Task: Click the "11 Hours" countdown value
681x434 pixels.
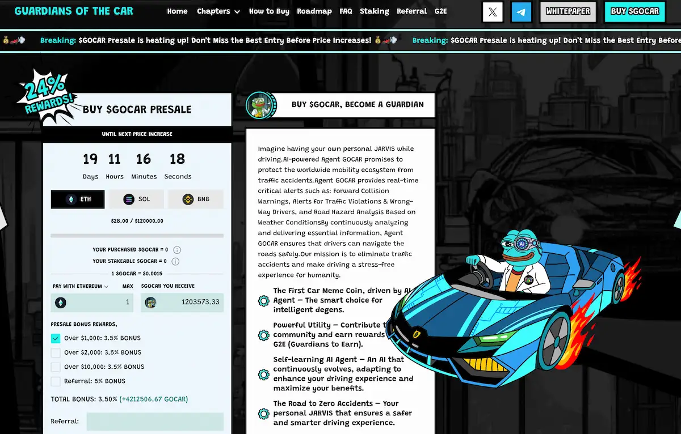Action: click(115, 166)
